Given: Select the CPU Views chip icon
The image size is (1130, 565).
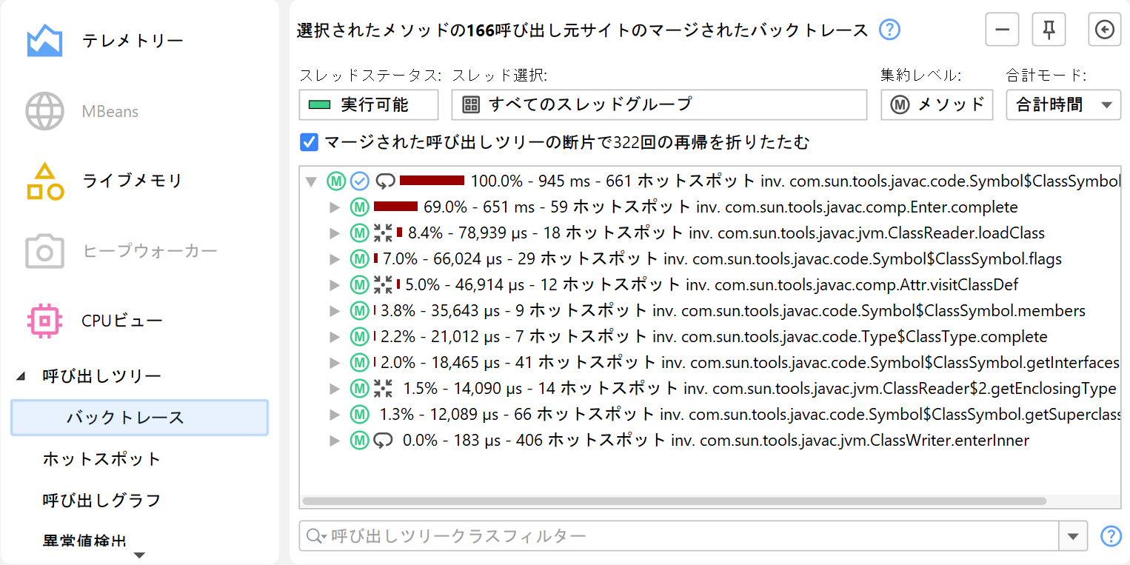Looking at the screenshot, I should pyautogui.click(x=44, y=321).
